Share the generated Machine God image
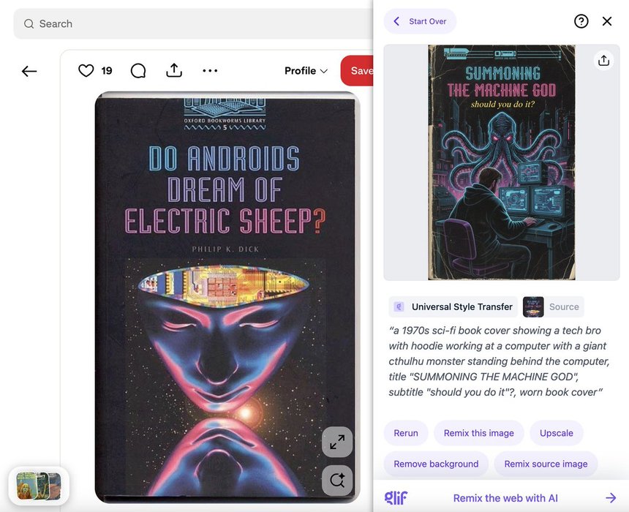Screen dimensions: 629x512 603,61
